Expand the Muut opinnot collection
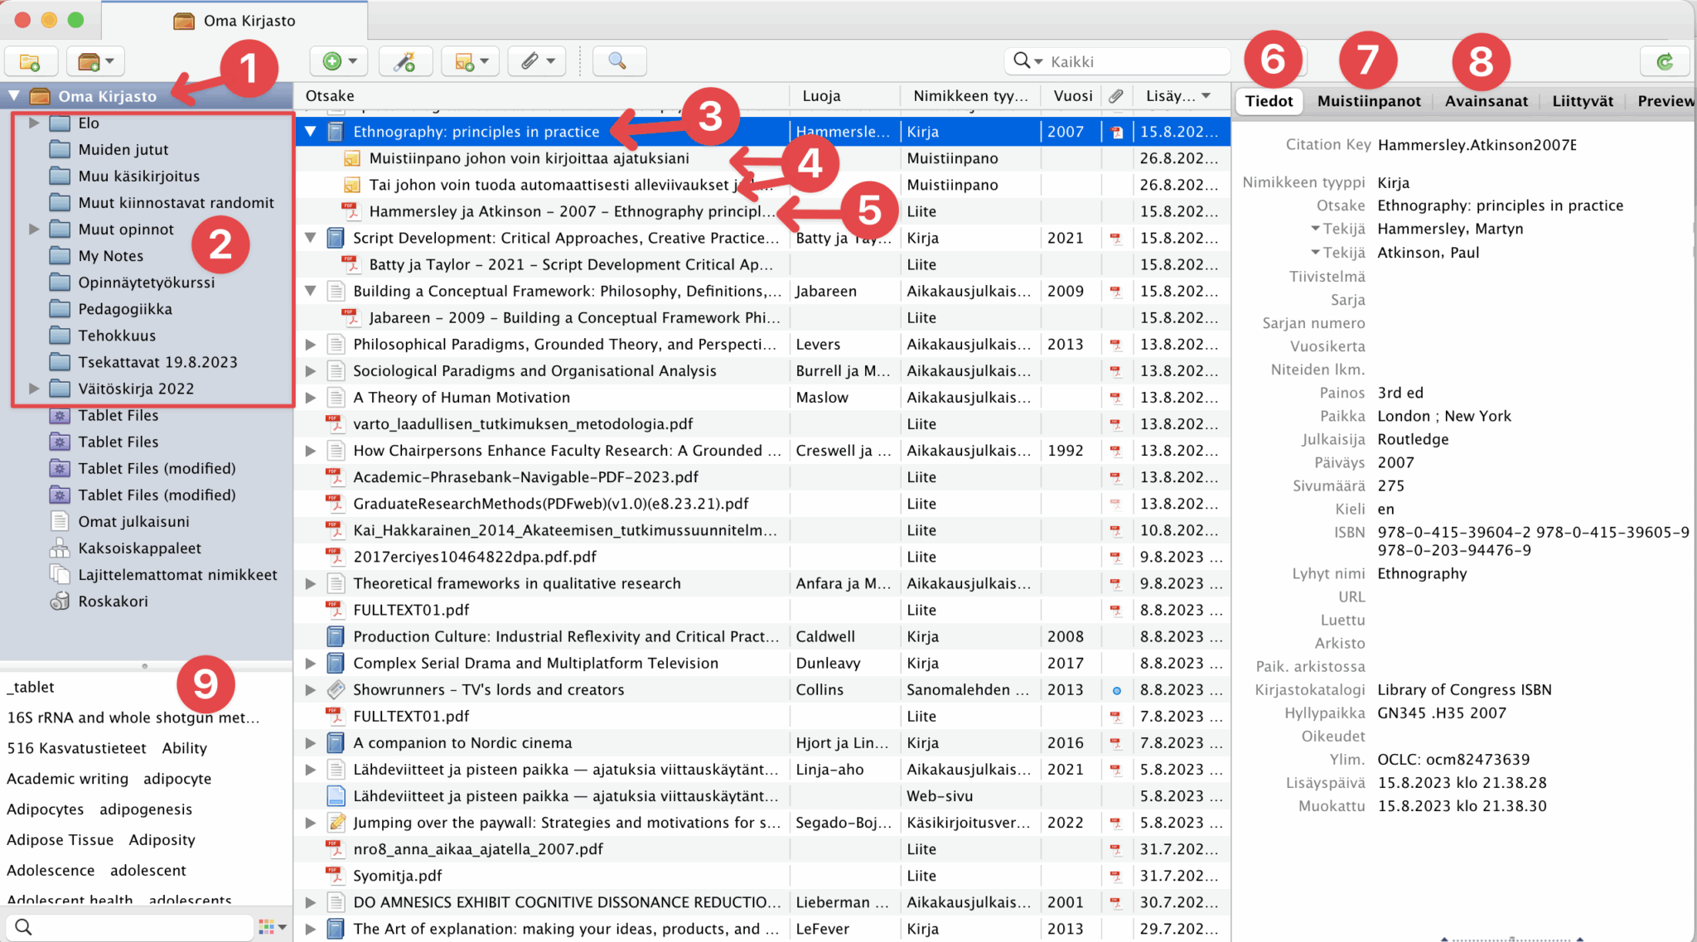1697x942 pixels. [34, 229]
